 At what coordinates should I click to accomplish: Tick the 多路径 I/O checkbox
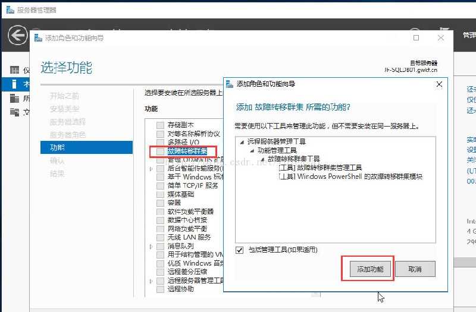(x=159, y=143)
